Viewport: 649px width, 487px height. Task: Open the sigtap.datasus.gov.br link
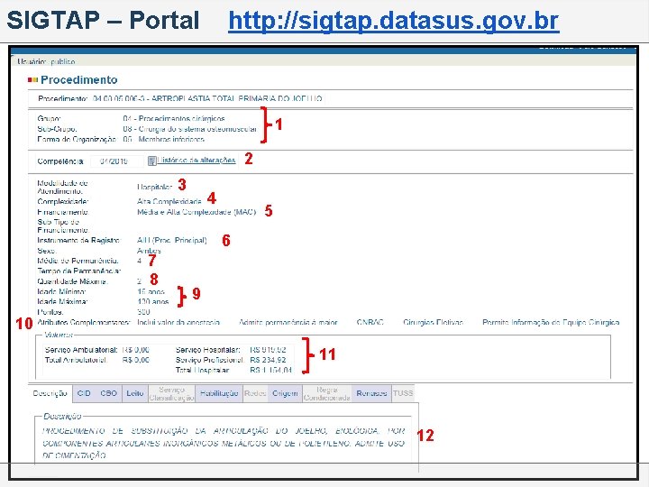pyautogui.click(x=394, y=20)
